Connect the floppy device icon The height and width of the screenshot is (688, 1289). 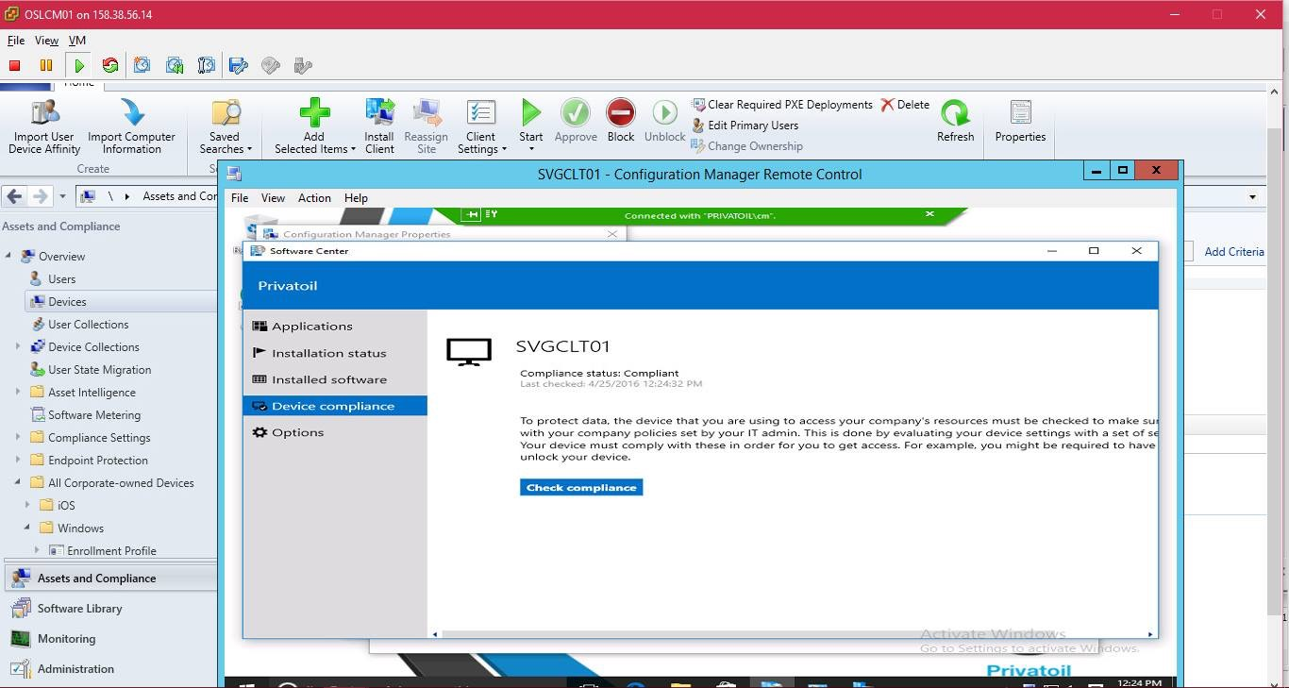[x=239, y=65]
